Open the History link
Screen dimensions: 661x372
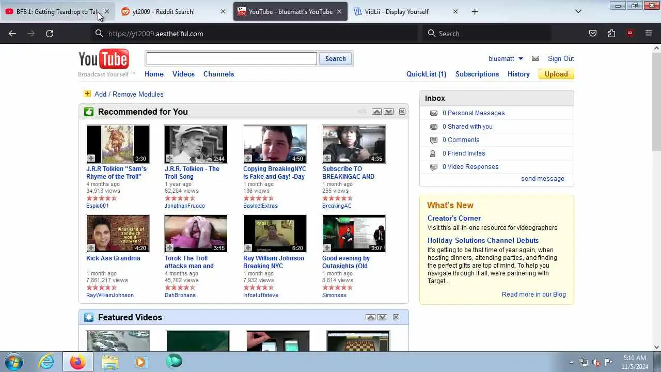click(x=518, y=74)
